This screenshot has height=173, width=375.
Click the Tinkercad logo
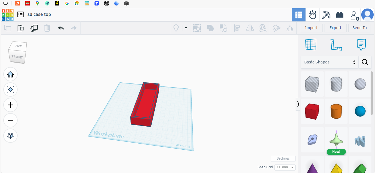[x=7, y=15]
